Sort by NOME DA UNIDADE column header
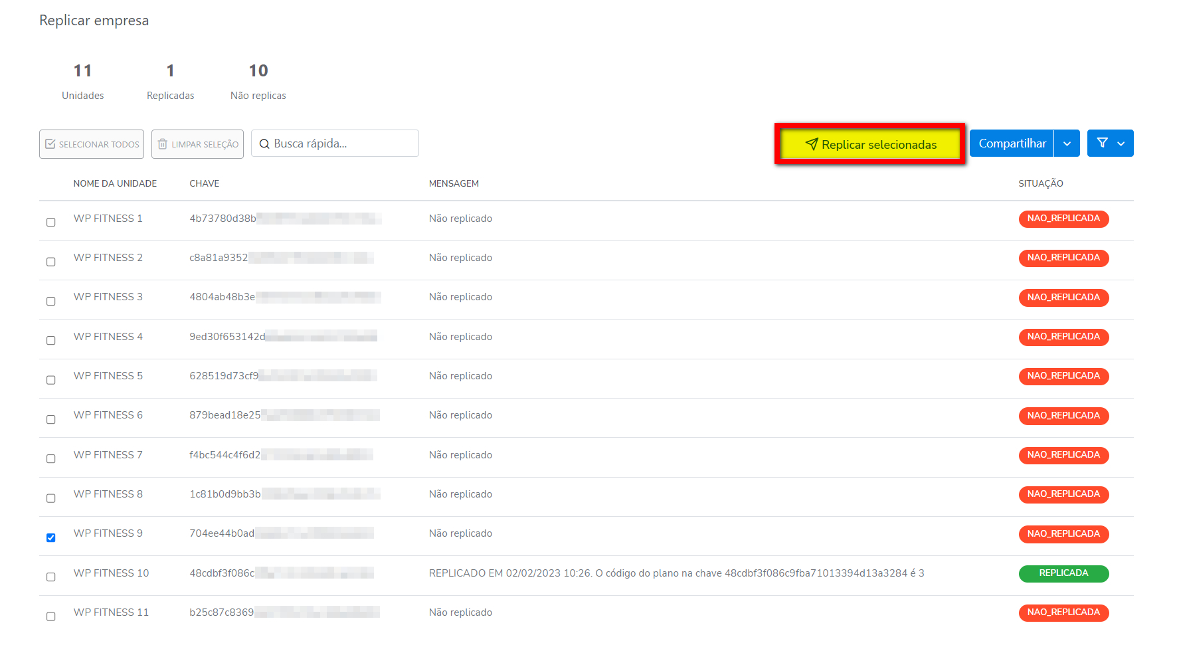The image size is (1177, 649). coord(115,183)
